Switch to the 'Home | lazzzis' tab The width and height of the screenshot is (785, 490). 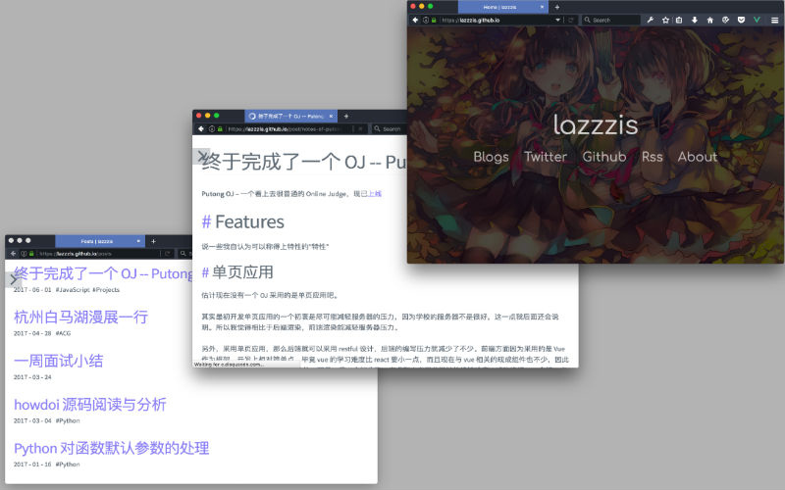(494, 6)
